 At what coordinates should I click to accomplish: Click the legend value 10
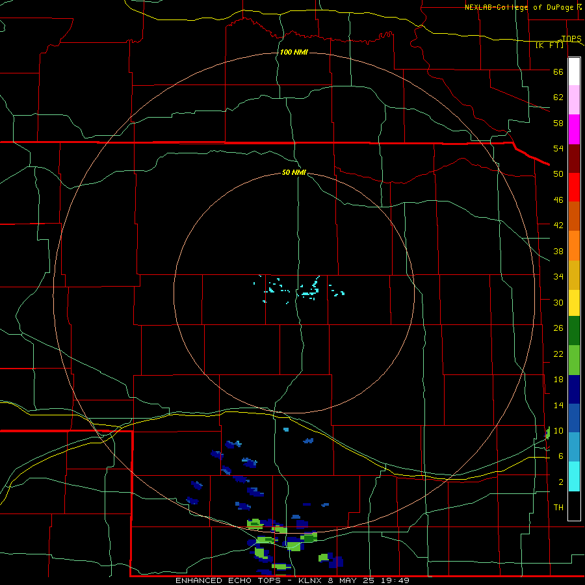click(558, 430)
